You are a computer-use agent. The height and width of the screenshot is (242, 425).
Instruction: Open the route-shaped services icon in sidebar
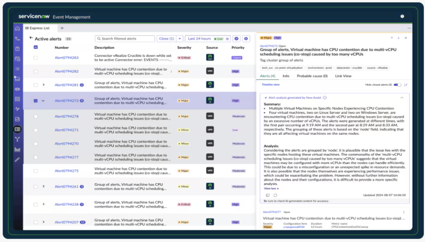17,39
